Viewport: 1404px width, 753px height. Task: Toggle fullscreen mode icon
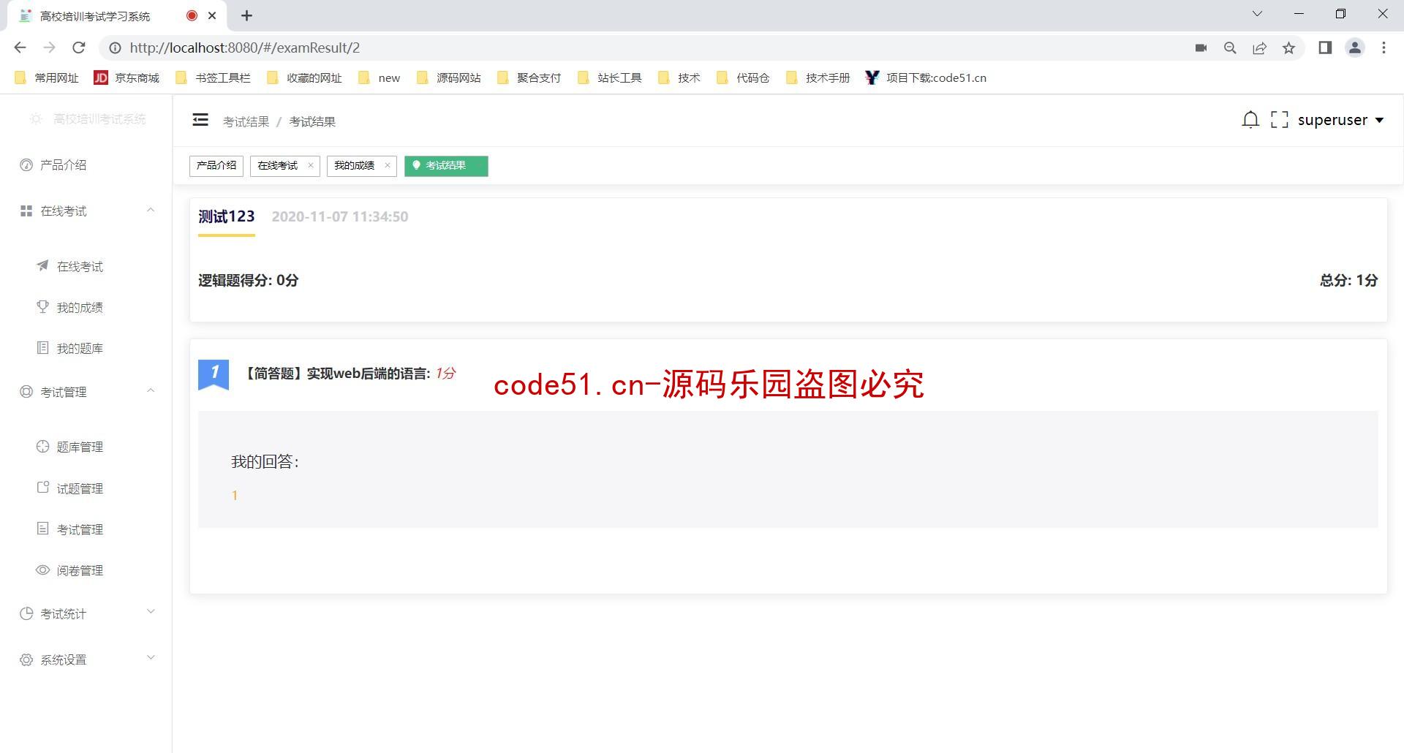click(1280, 120)
